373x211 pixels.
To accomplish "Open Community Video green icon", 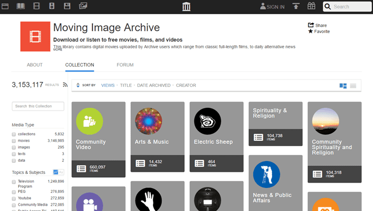I will [90, 121].
